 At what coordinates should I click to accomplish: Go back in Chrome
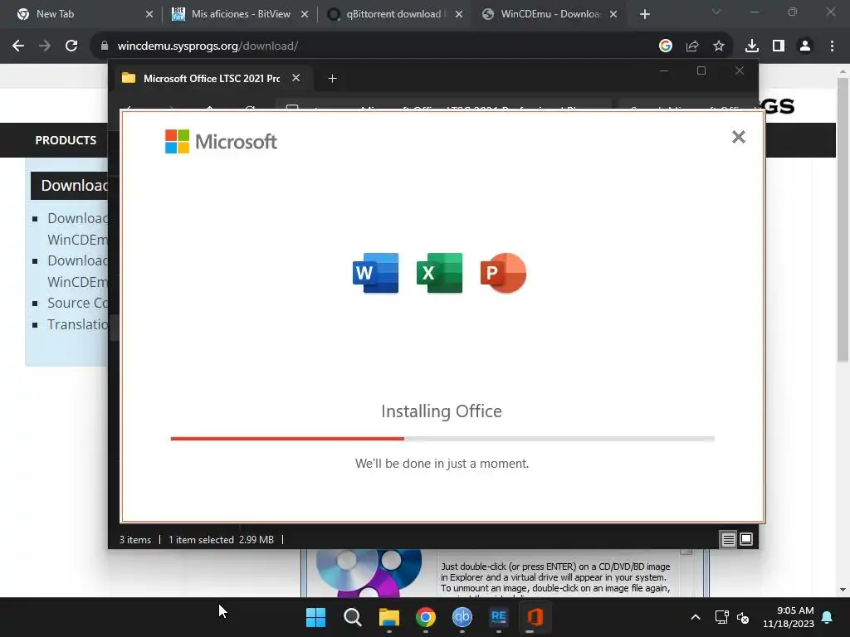coord(18,46)
